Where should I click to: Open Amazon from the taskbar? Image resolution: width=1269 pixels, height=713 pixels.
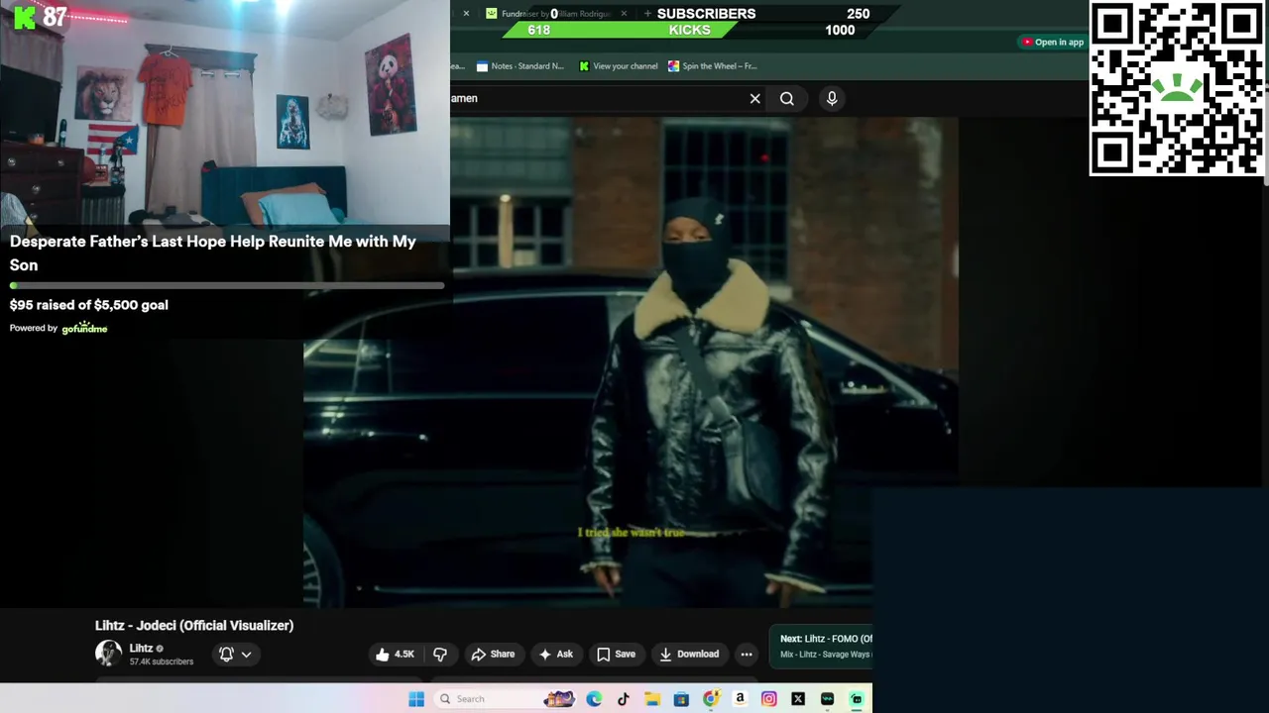(x=740, y=699)
